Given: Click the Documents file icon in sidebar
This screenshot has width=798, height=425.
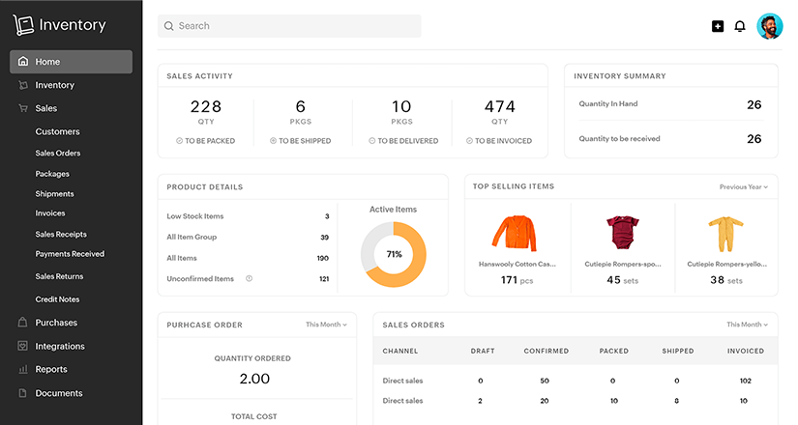Looking at the screenshot, I should (x=23, y=393).
